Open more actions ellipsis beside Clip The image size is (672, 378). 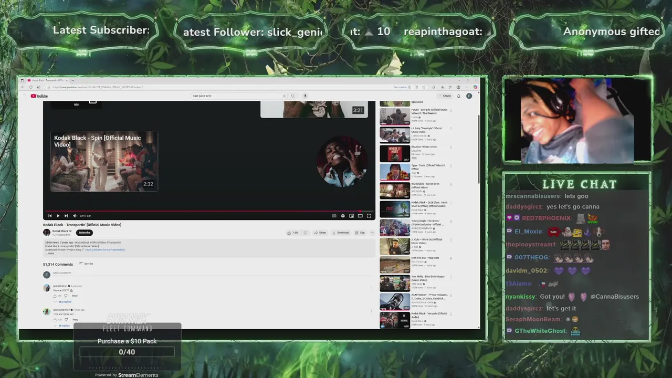click(x=372, y=233)
